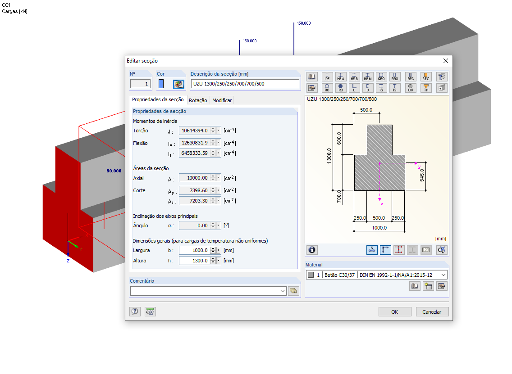Viewport: 512px width, 374px height.
Task: Select the CIR circular section
Action: [411, 88]
